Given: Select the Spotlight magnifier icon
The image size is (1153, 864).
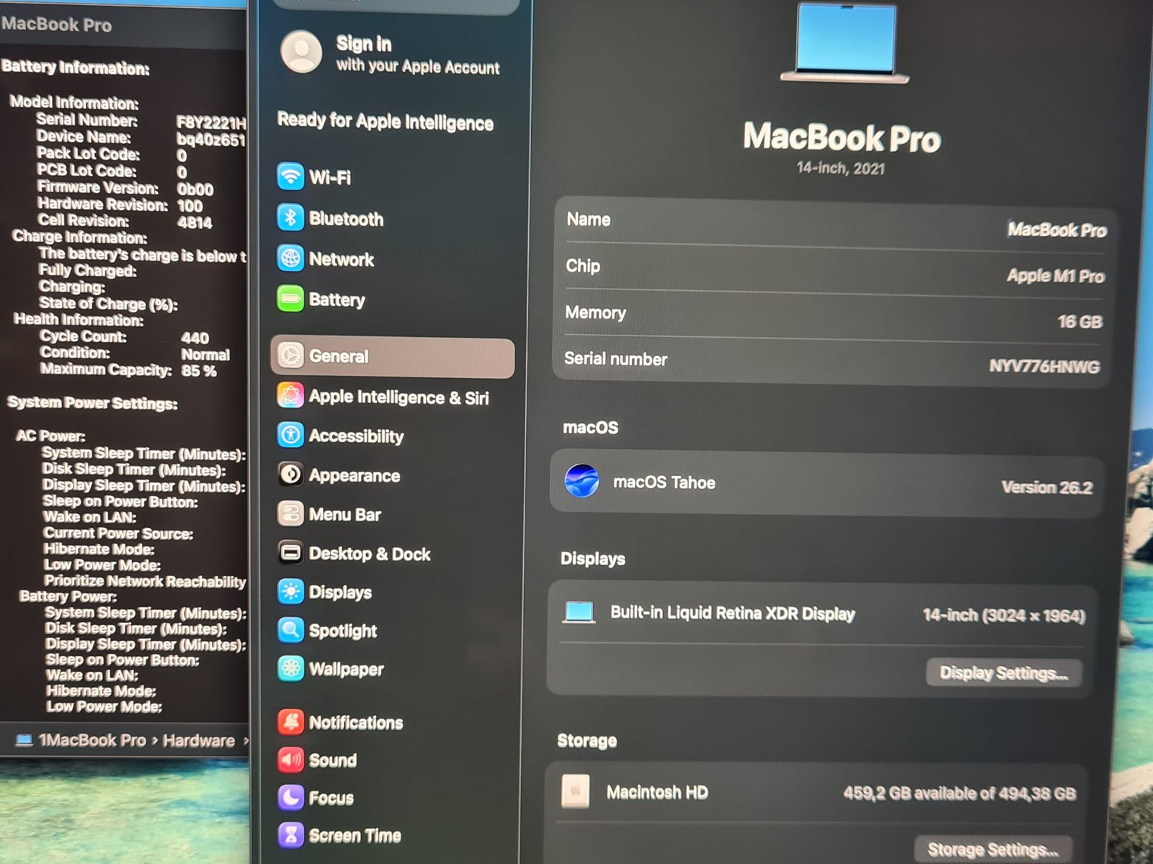Looking at the screenshot, I should 290,630.
